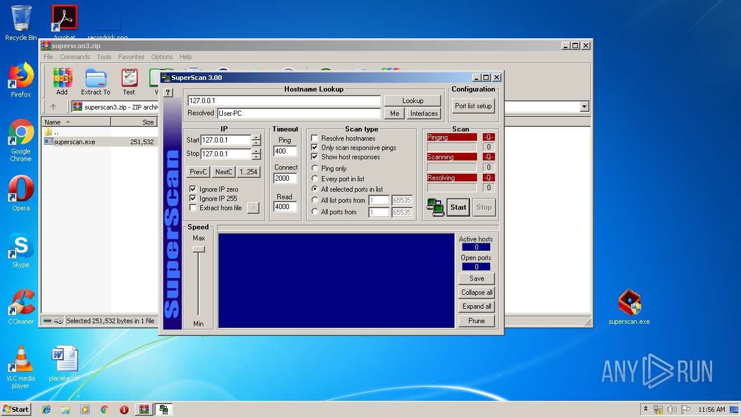
Task: Open CCleaner desktop shortcut
Action: pos(21,307)
